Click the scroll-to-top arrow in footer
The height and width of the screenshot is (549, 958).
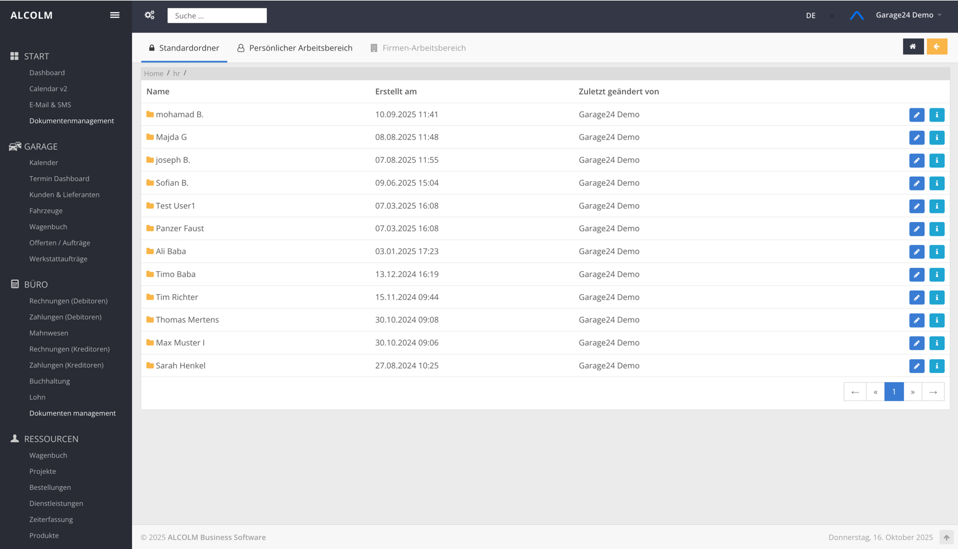(947, 538)
